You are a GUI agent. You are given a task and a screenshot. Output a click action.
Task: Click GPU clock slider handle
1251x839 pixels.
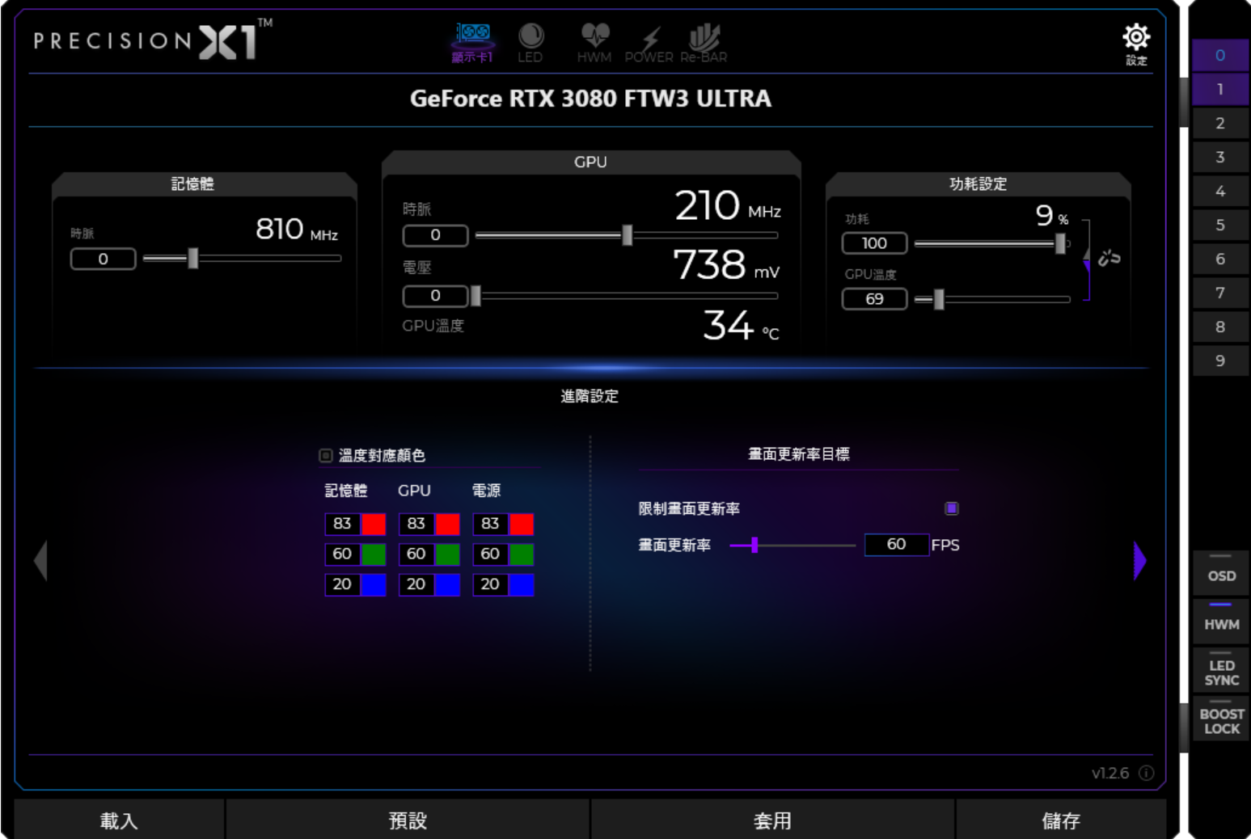pos(627,235)
